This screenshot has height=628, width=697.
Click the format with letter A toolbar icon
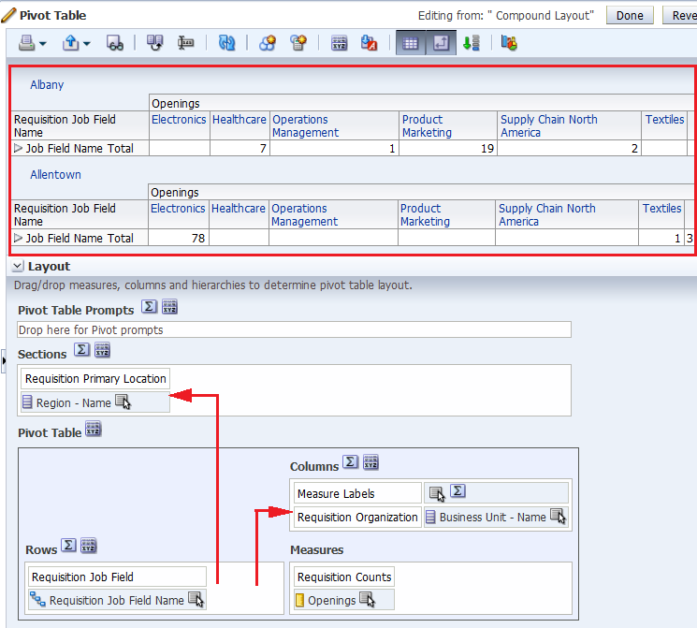tap(369, 43)
